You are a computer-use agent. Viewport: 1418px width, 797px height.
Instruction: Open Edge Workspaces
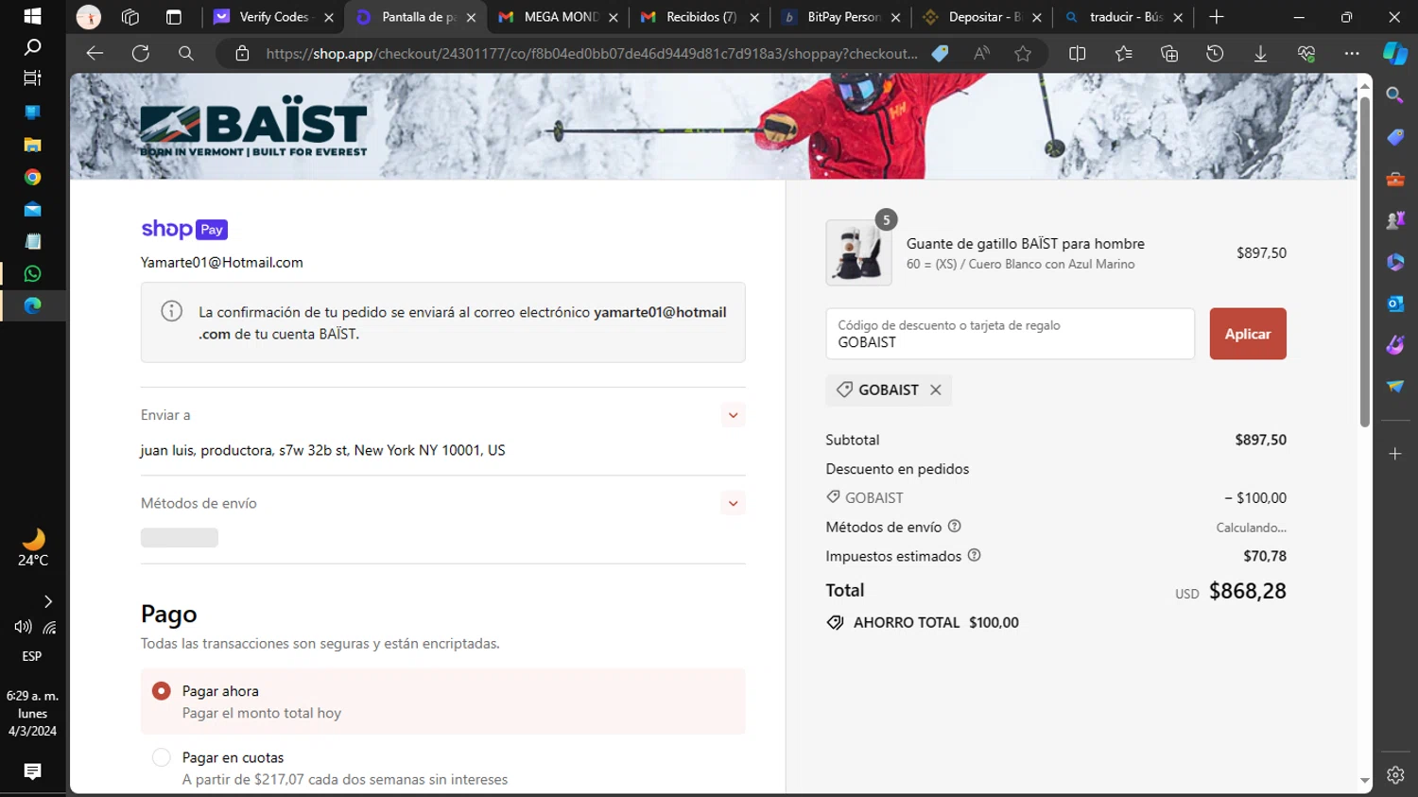130,17
